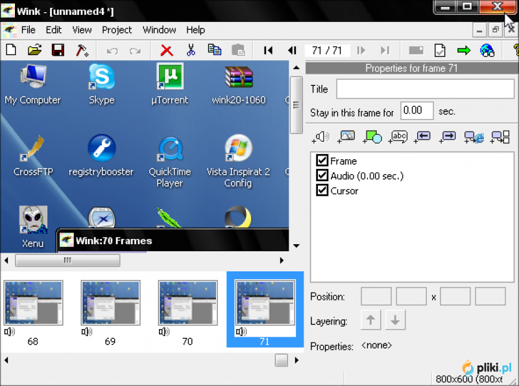This screenshot has height=386, width=519.
Task: Delete frame with the red X icon
Action: pos(167,51)
